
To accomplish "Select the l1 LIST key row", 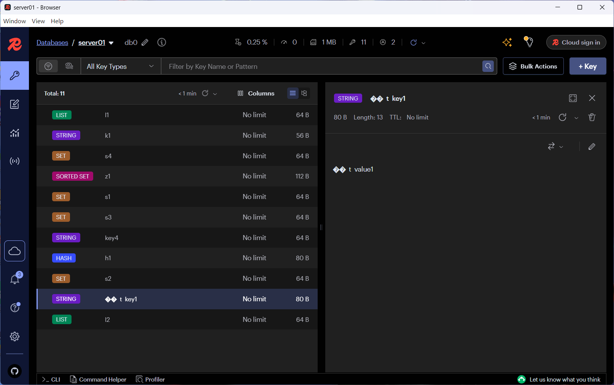I will pyautogui.click(x=177, y=115).
